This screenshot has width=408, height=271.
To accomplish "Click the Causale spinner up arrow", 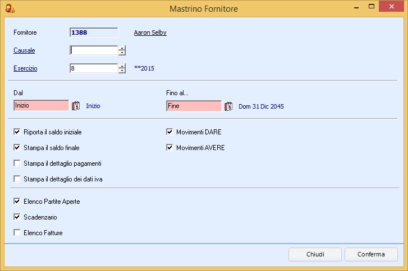I will tap(122, 48).
